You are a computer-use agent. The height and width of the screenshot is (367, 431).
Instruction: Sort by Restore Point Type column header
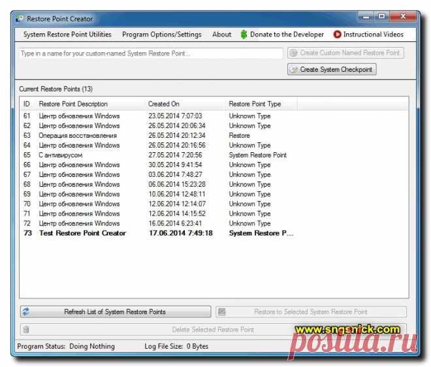pos(263,104)
